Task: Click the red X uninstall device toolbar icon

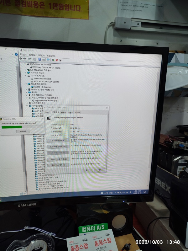Action: [x=57, y=60]
